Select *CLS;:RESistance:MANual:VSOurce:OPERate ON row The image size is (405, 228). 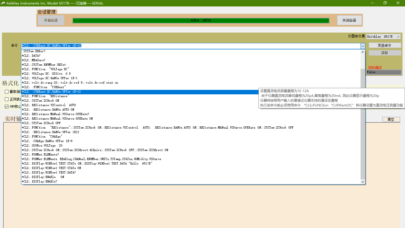191,118
